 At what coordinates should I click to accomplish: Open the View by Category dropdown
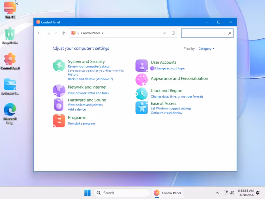(207, 49)
